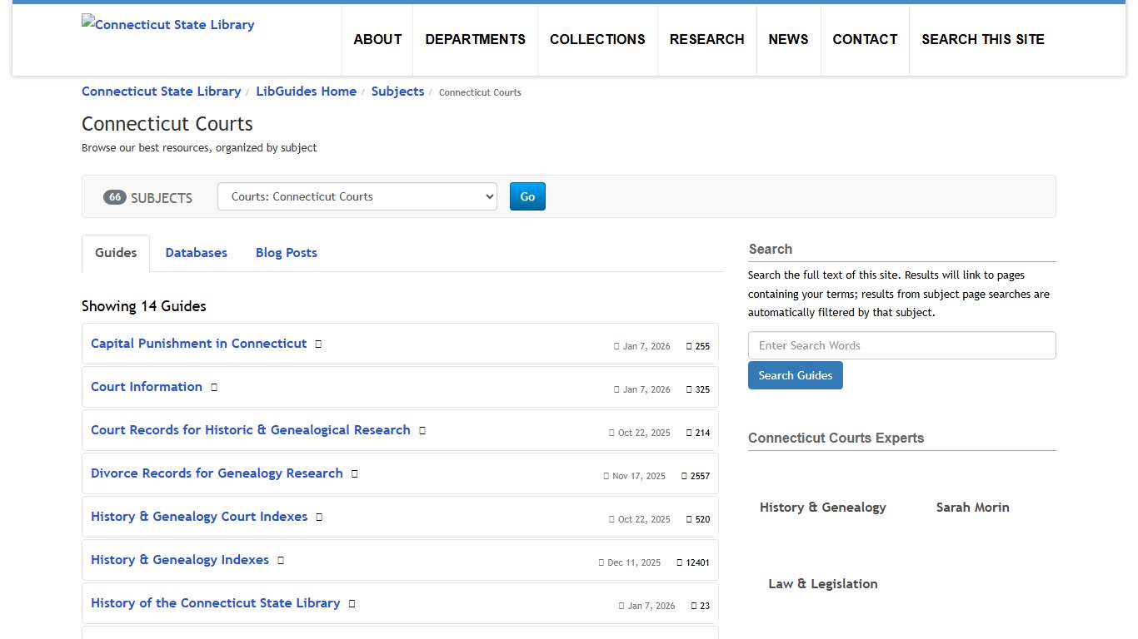Open the Sarah Morin expert profile
The height and width of the screenshot is (639, 1138).
point(972,508)
